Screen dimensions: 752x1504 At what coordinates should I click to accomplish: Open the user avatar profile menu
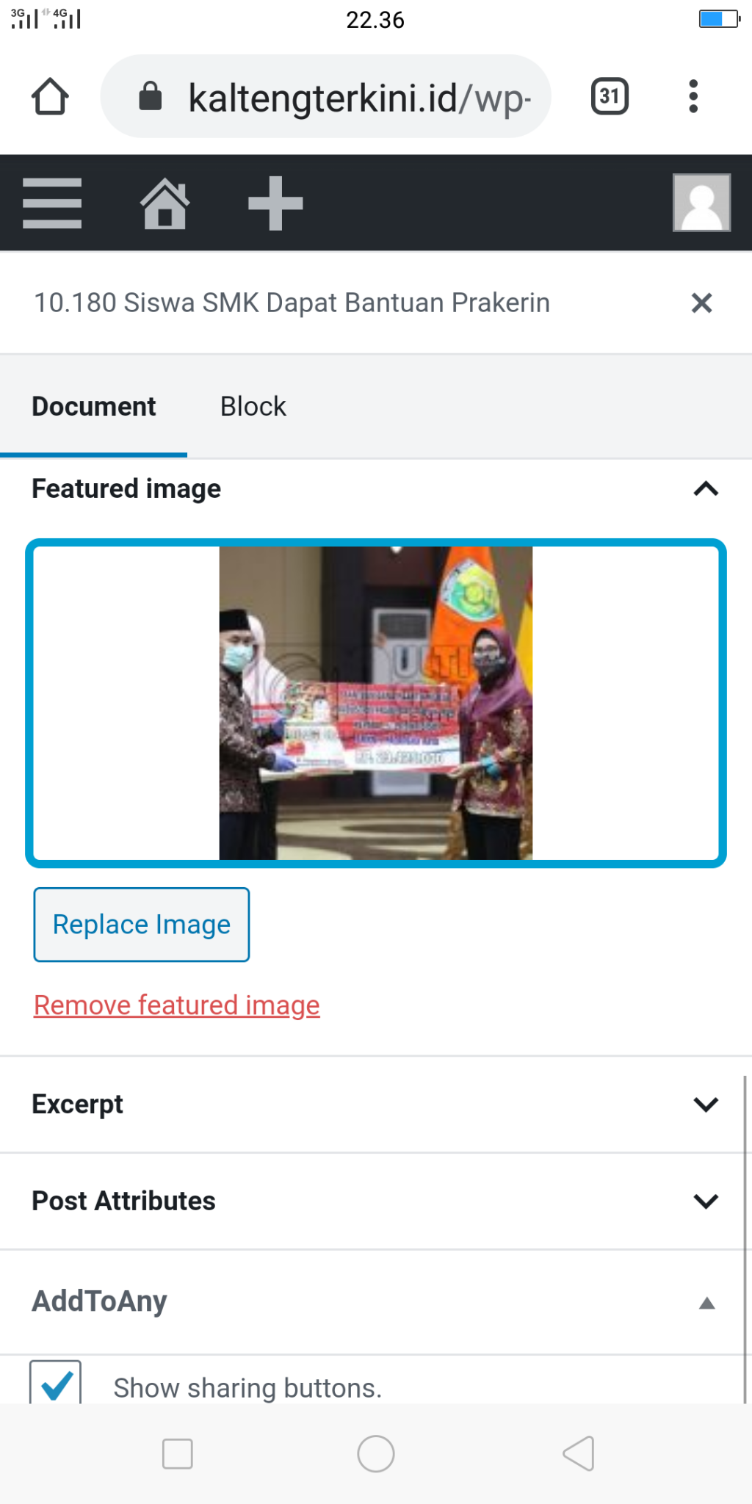(701, 203)
